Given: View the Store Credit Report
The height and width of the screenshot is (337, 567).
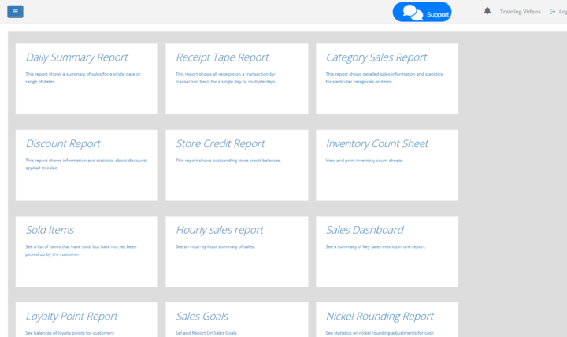Looking at the screenshot, I should tap(220, 144).
